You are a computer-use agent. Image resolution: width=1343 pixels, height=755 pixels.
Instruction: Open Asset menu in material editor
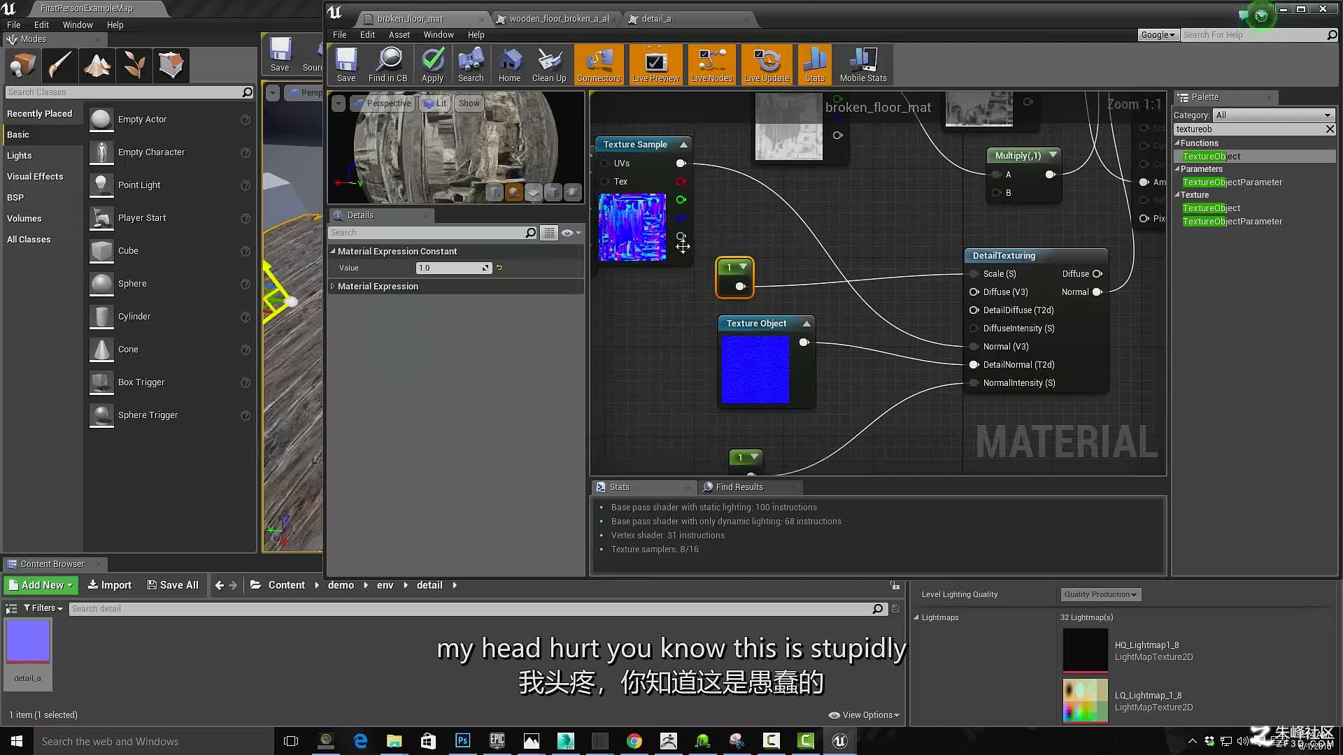pyautogui.click(x=399, y=35)
